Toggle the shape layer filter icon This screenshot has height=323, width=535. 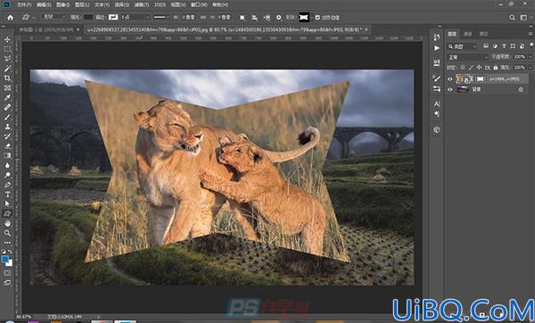point(513,46)
